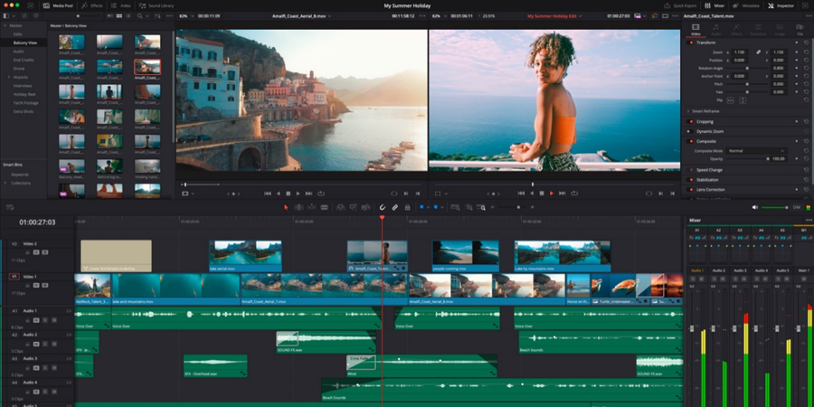Switch to the Effects inspector tab

736,30
